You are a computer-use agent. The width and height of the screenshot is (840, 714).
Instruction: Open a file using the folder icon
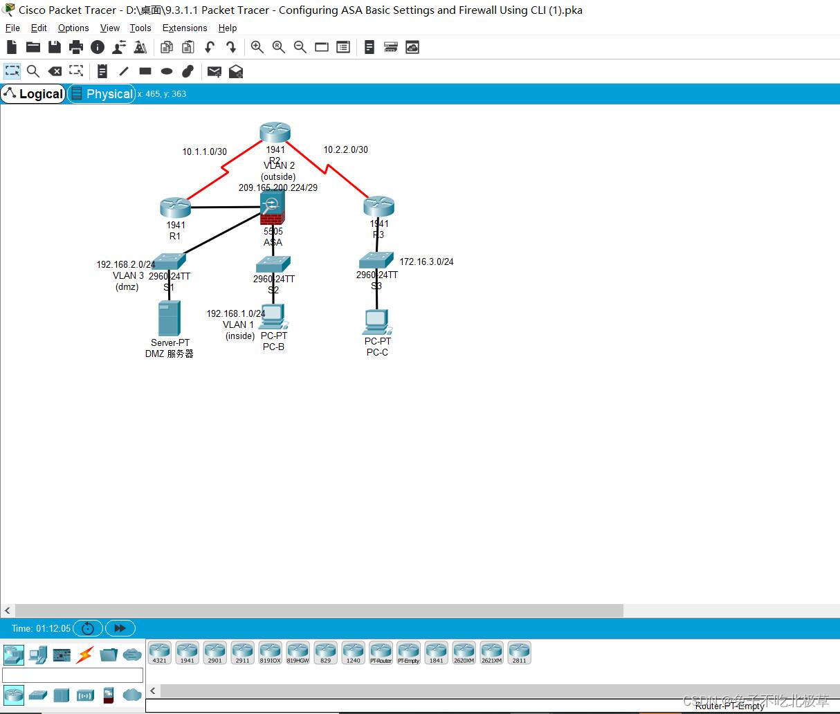[x=33, y=47]
